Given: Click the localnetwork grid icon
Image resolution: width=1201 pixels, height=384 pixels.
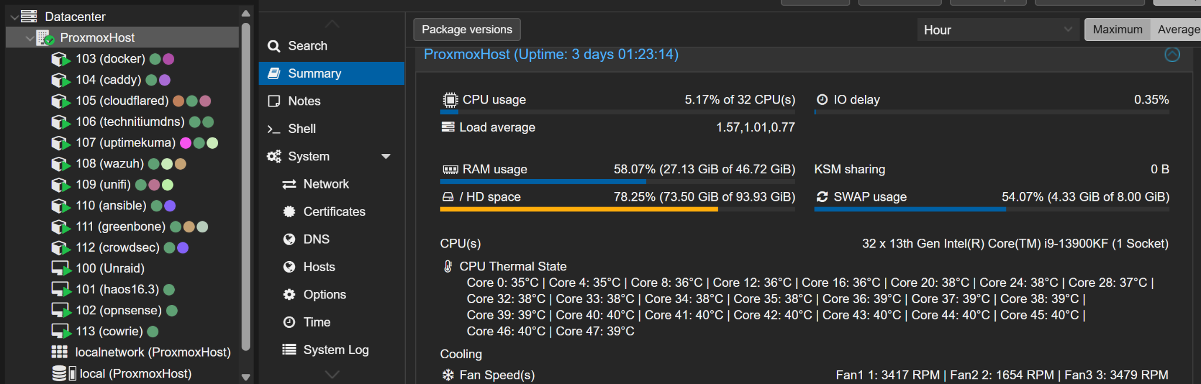Looking at the screenshot, I should tap(59, 352).
